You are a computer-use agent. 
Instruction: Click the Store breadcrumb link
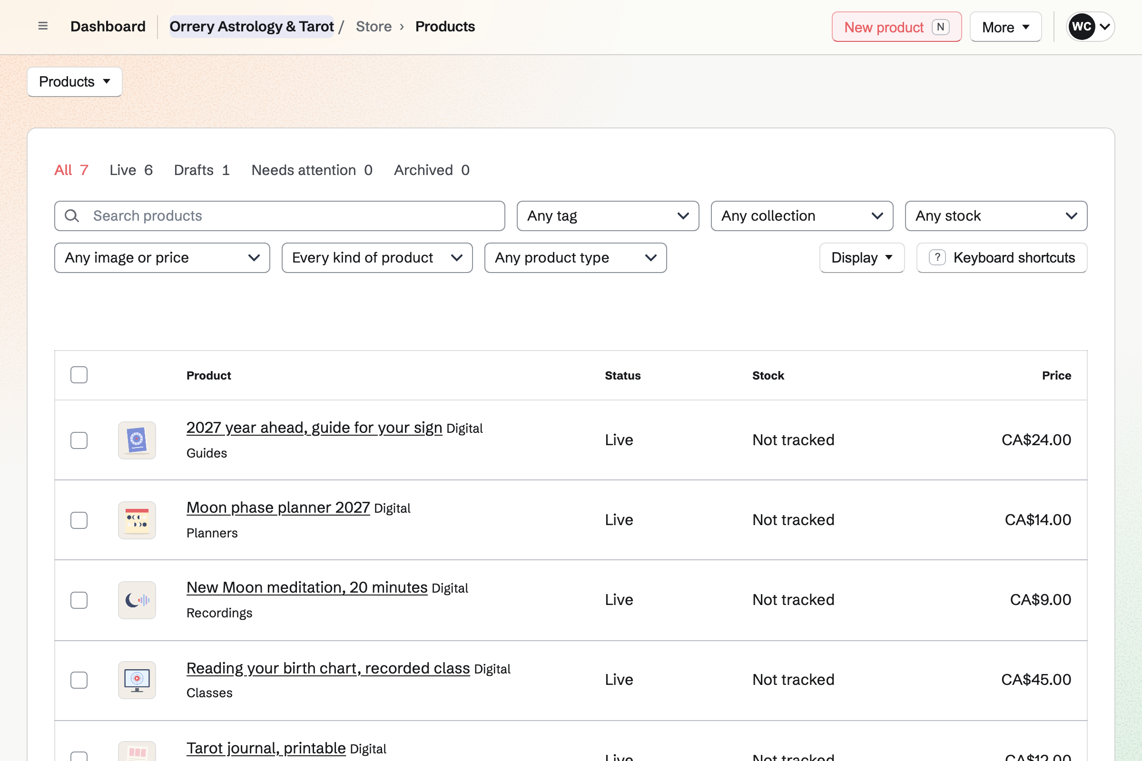374,26
